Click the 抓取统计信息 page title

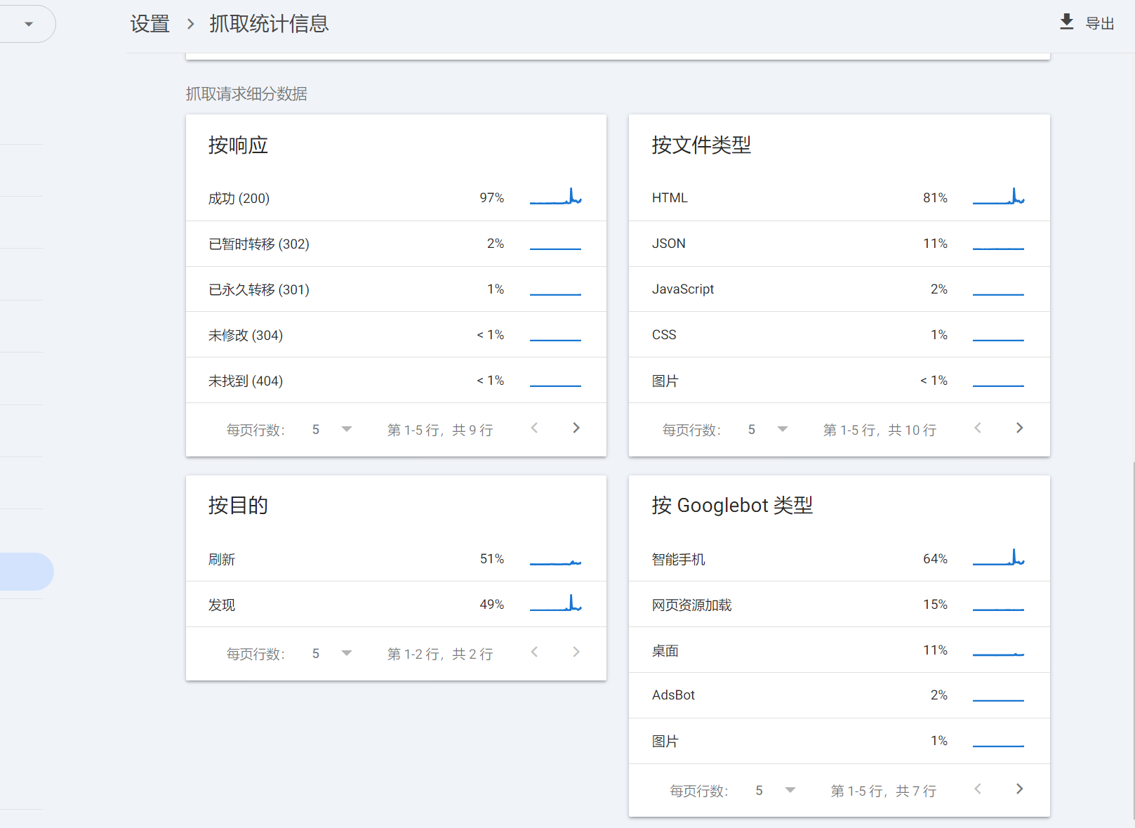point(269,24)
